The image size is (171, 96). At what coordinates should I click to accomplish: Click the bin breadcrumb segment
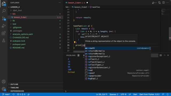point(67,7)
